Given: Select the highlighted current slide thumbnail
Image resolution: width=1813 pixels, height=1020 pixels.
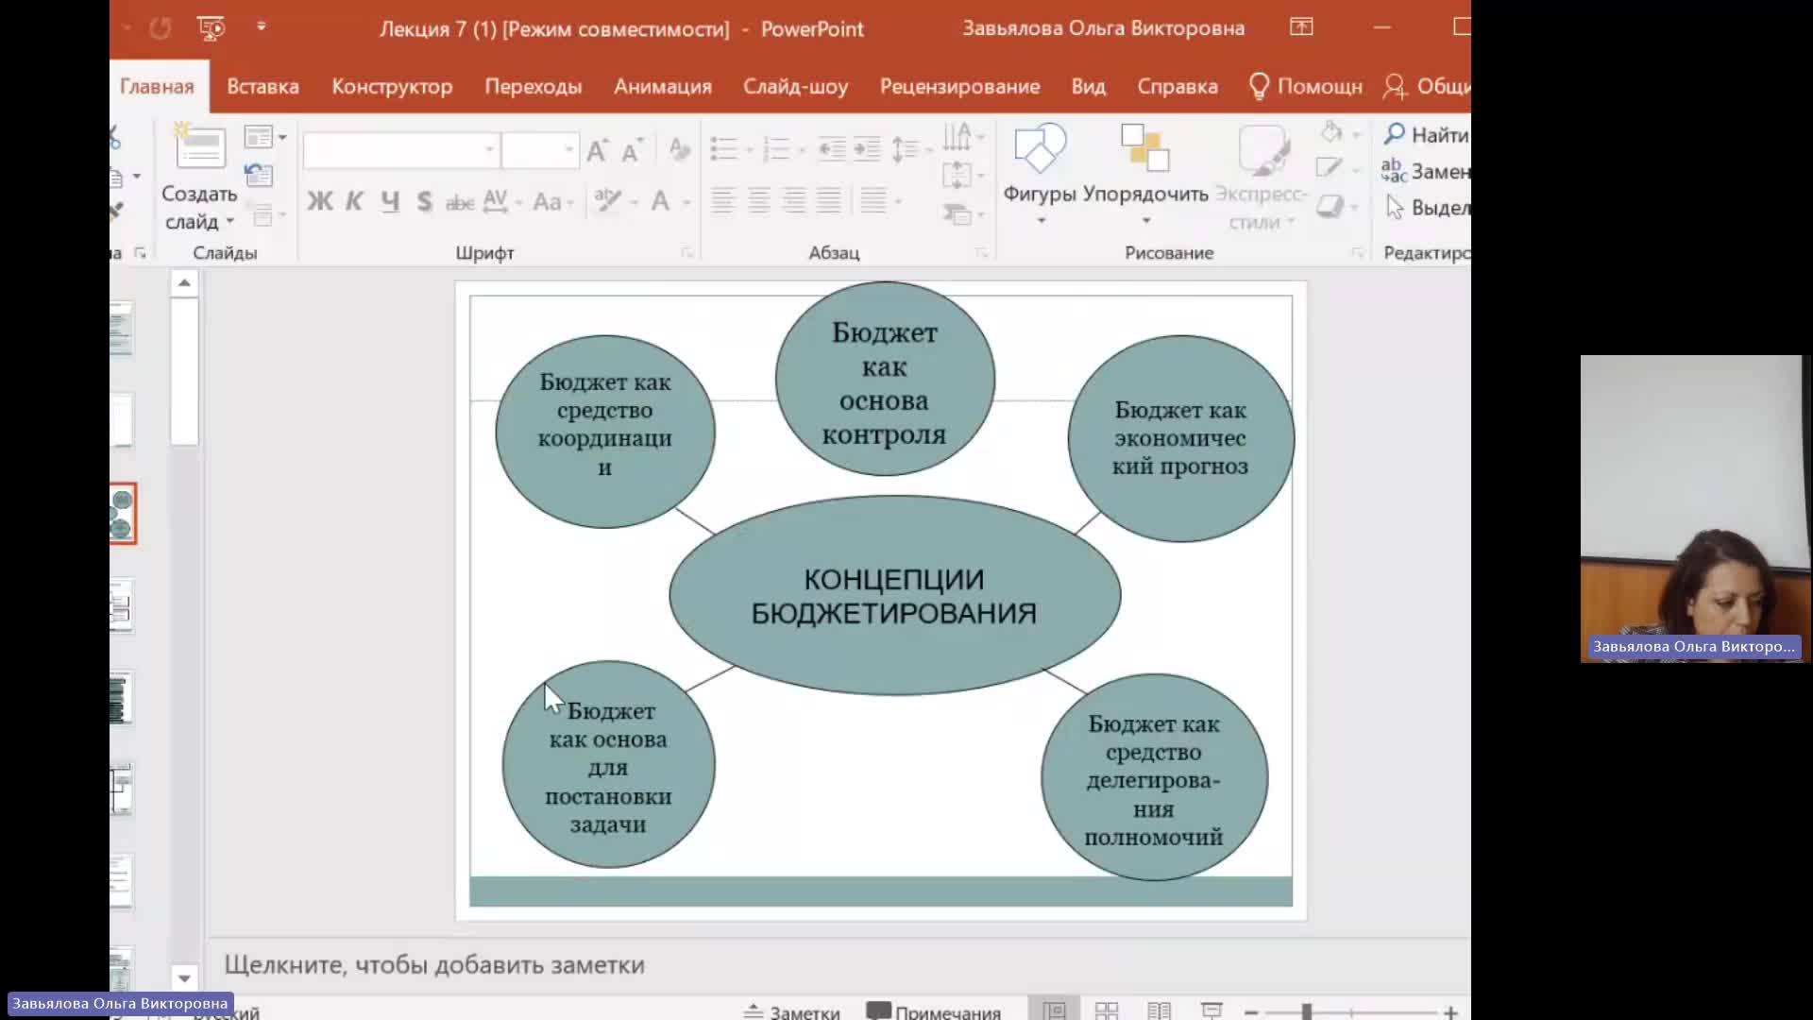Looking at the screenshot, I should coord(123,514).
